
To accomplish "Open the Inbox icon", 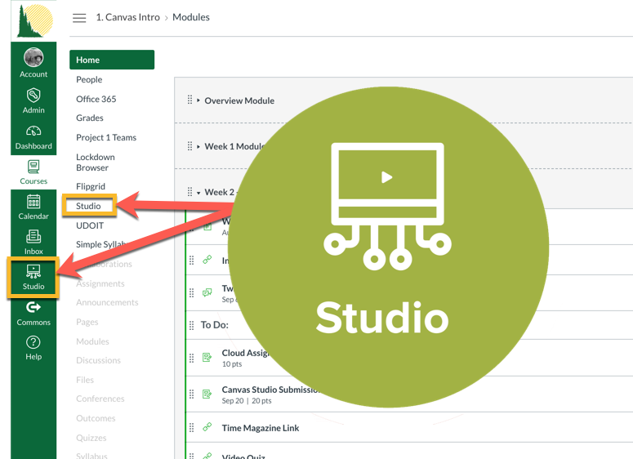I will [x=33, y=237].
